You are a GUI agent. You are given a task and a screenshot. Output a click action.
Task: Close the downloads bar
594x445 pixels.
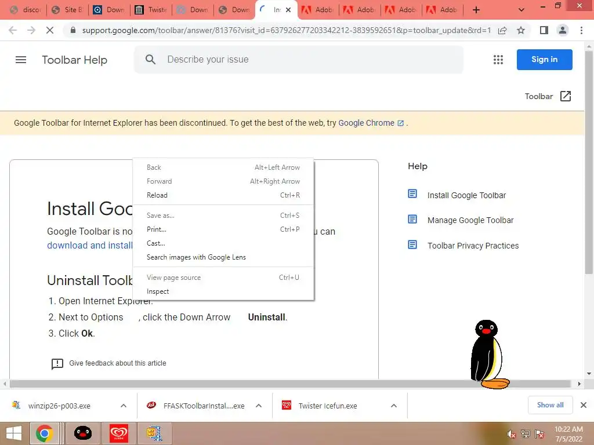[584, 405]
